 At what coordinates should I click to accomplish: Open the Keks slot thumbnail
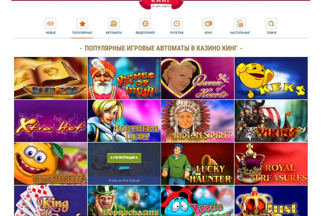271,78
